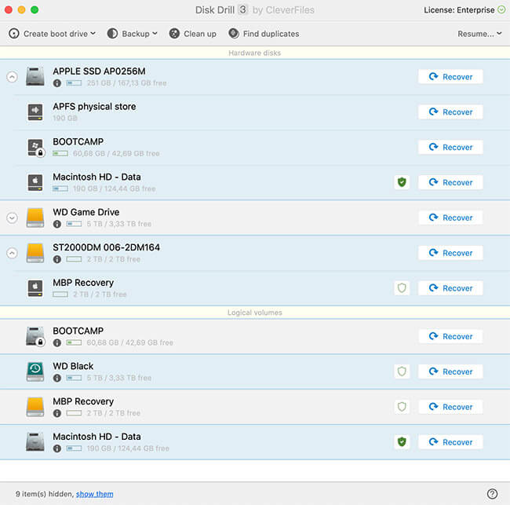The image size is (510, 505).
Task: Show info for BOOTCAMP logical volume
Action: [57, 343]
